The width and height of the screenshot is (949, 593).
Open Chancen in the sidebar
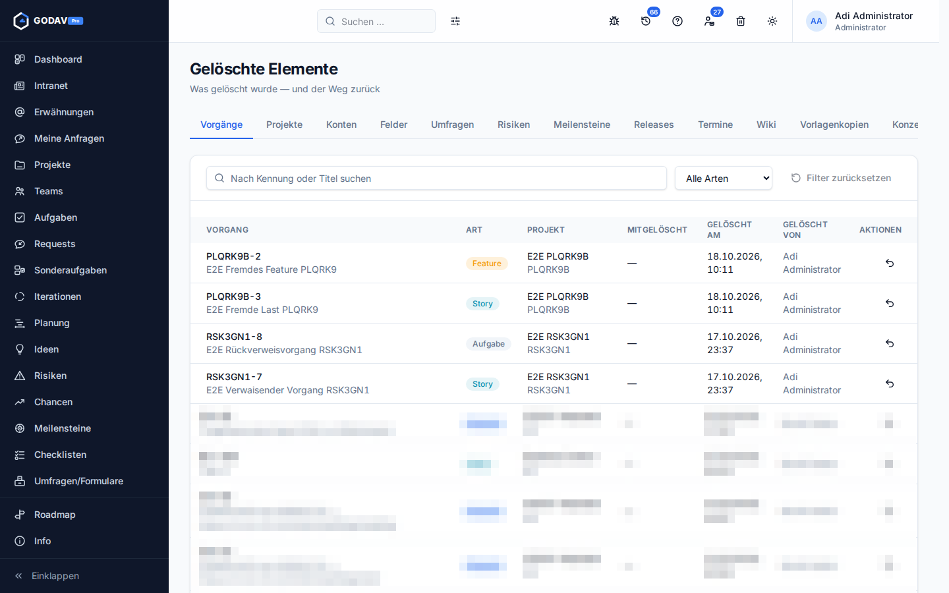84,402
